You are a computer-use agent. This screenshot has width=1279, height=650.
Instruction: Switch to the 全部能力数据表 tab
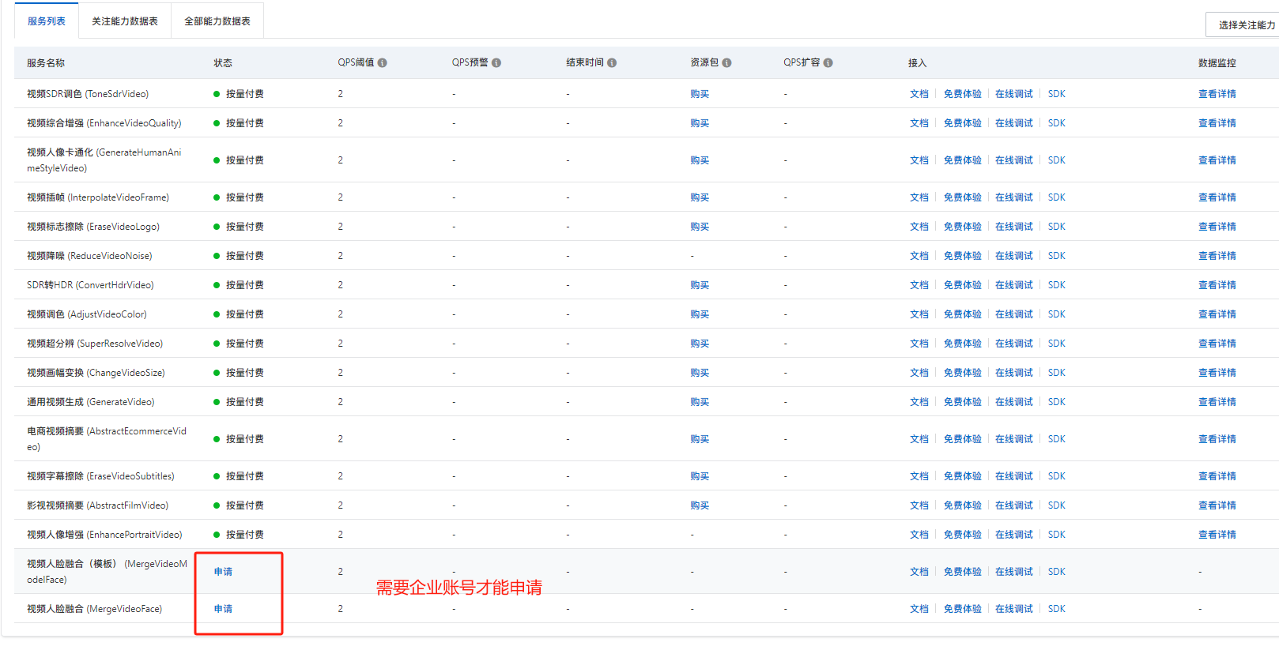click(217, 21)
